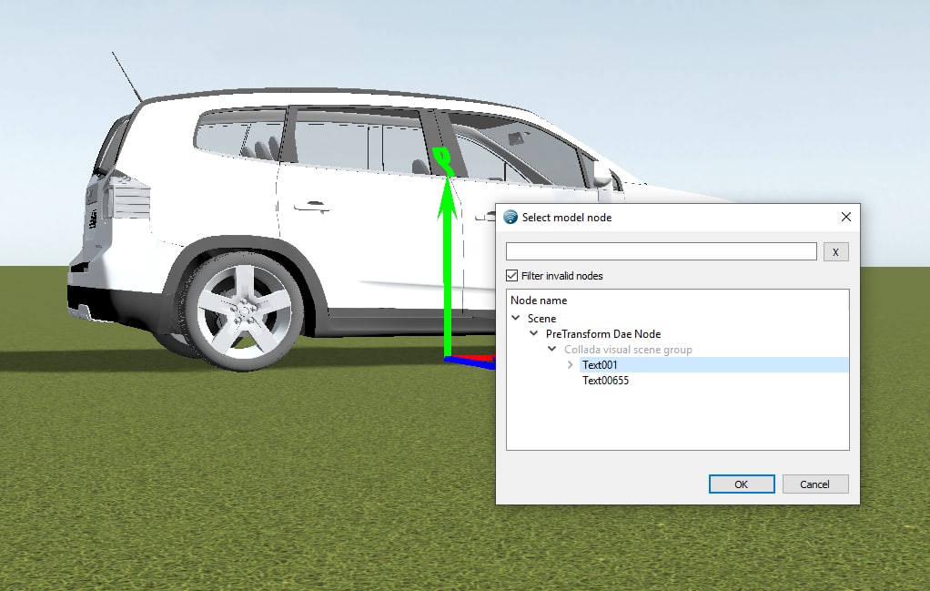
Task: Close the Select model node dialog
Action: [846, 217]
